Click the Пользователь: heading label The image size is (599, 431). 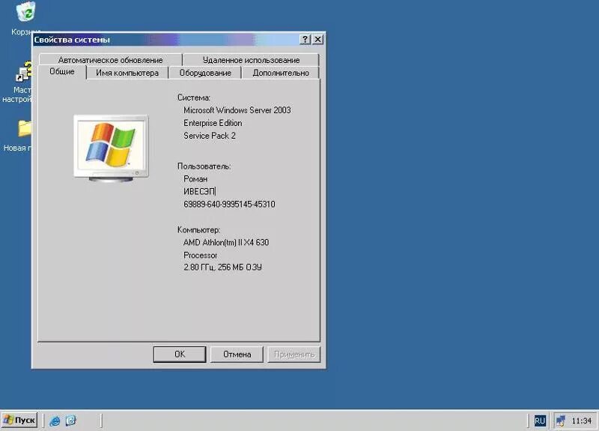point(204,166)
